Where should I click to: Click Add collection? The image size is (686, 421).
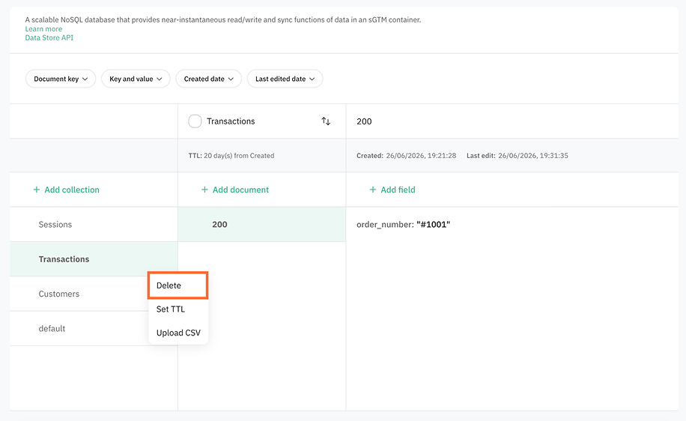pyautogui.click(x=67, y=190)
